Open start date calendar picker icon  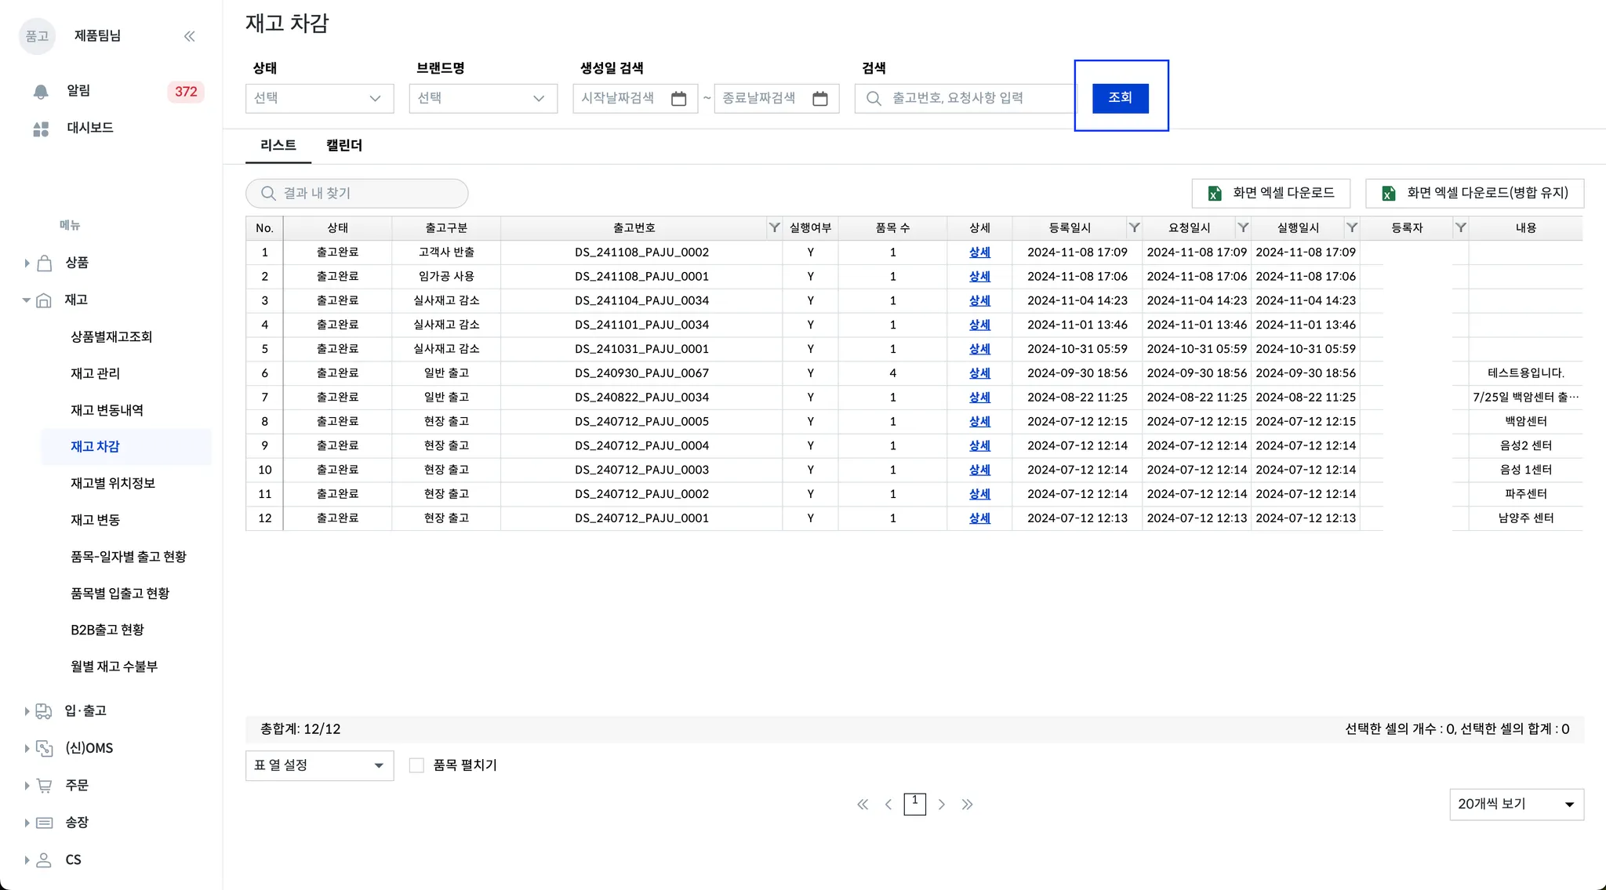(x=678, y=99)
